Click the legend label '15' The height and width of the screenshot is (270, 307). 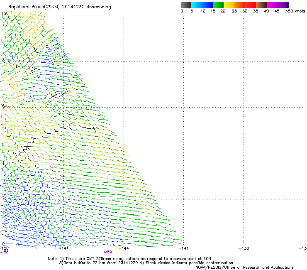(x=213, y=11)
